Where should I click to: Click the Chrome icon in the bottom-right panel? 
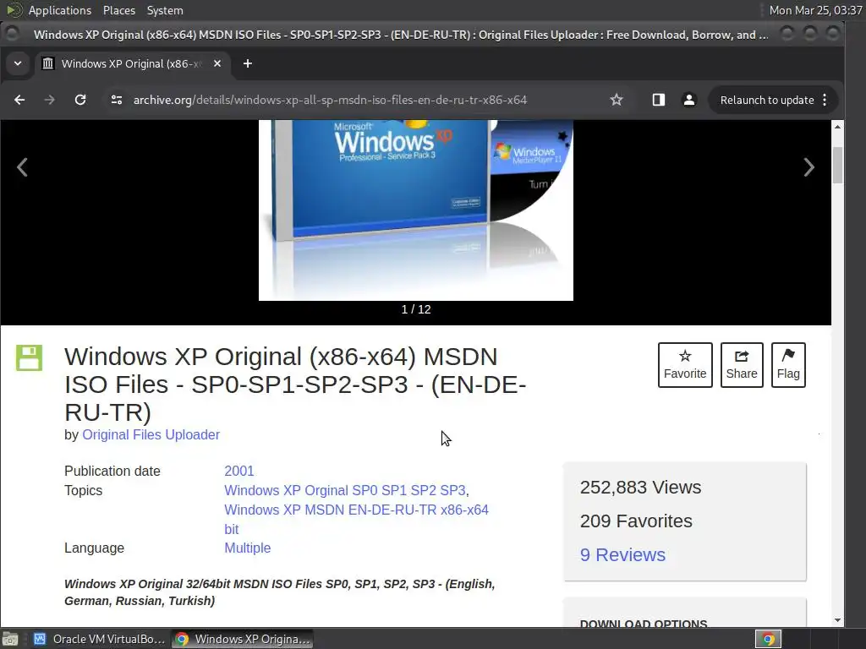[768, 639]
